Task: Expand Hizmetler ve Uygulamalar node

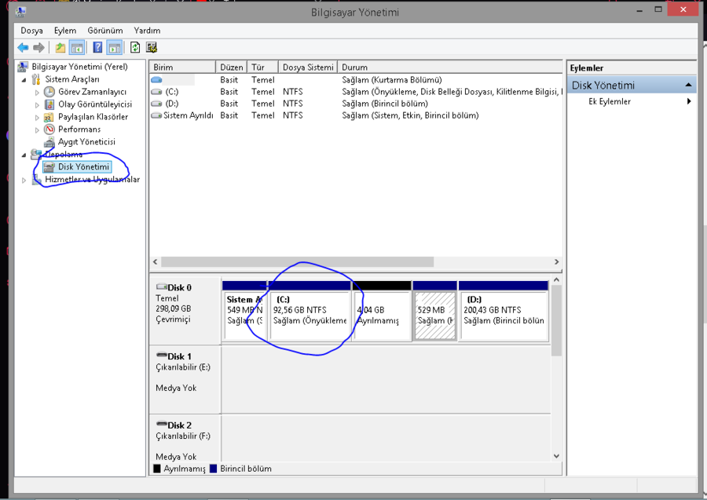Action: [x=24, y=181]
